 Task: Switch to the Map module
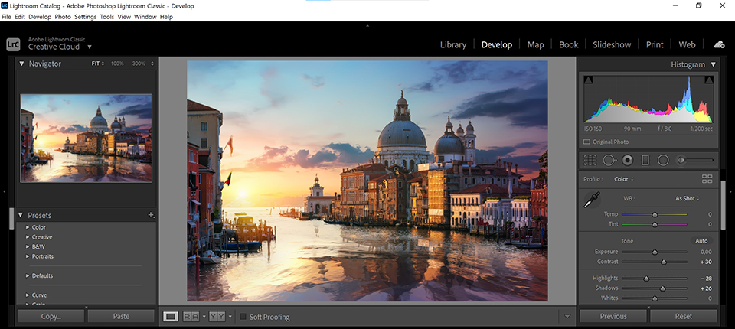click(535, 44)
